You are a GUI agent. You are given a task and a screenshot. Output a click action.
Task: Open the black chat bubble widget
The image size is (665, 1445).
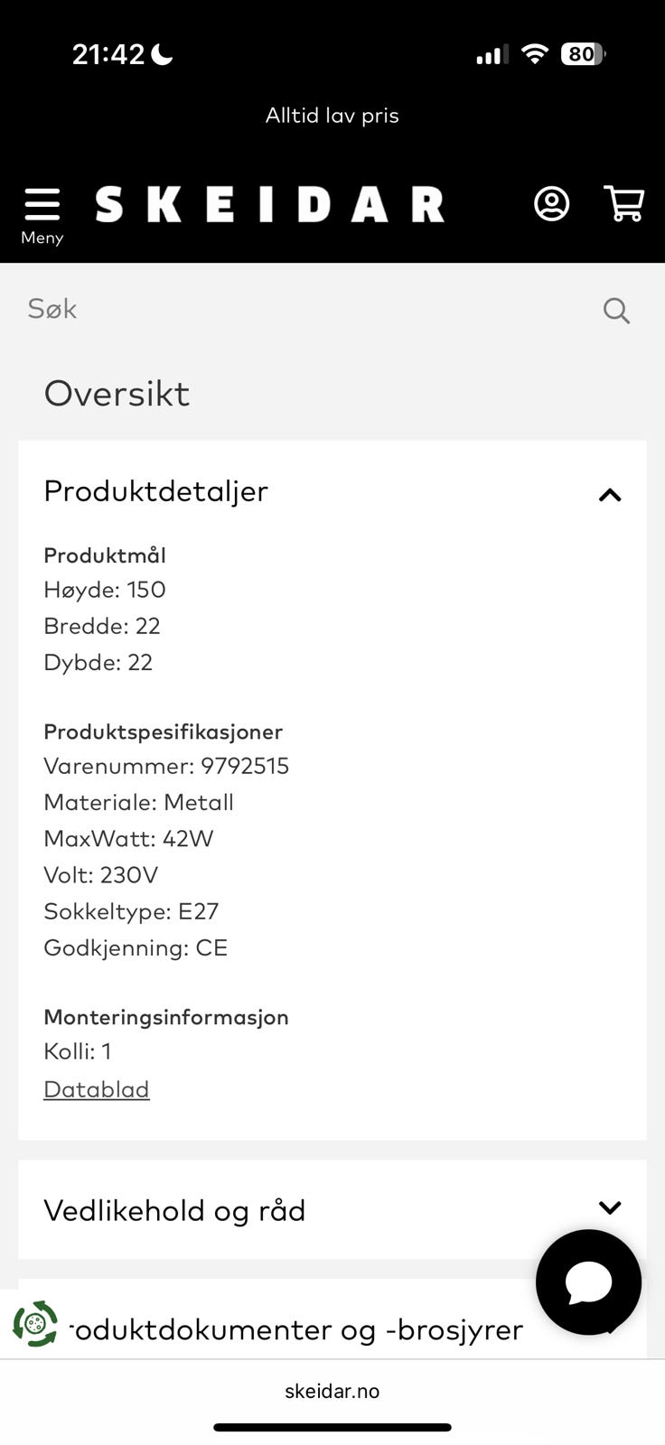(588, 1282)
